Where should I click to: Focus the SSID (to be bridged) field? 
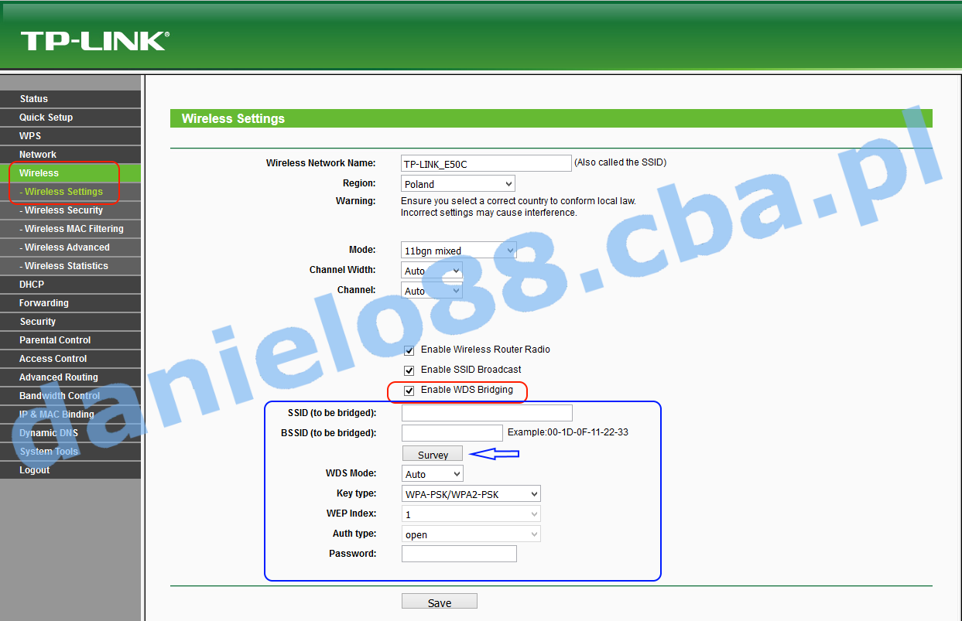tap(487, 413)
